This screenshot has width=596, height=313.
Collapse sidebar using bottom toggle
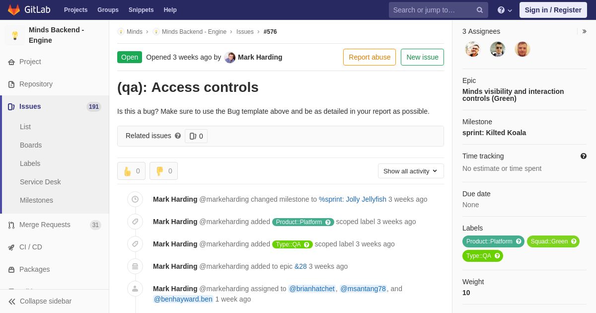40,301
